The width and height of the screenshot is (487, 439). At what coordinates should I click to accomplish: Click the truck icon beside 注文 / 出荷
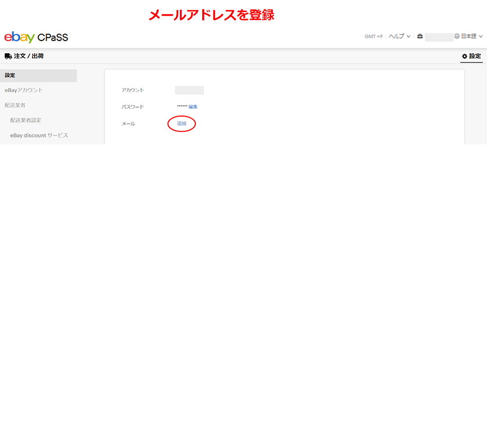point(8,56)
